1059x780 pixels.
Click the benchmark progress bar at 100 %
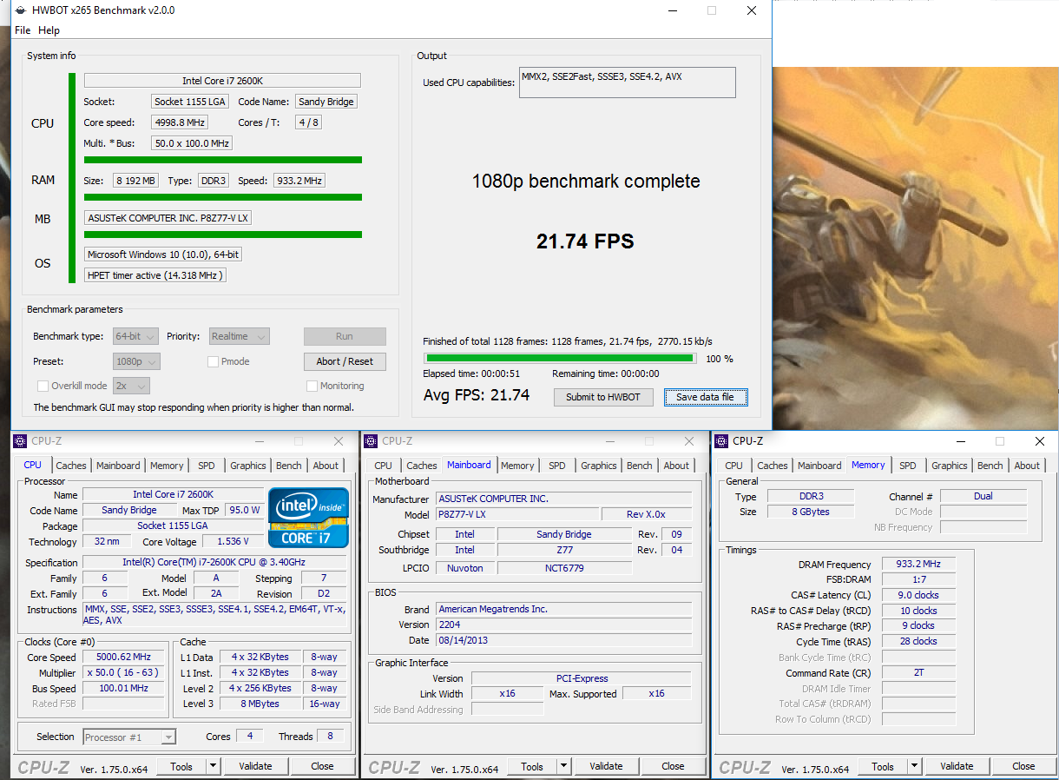point(559,358)
